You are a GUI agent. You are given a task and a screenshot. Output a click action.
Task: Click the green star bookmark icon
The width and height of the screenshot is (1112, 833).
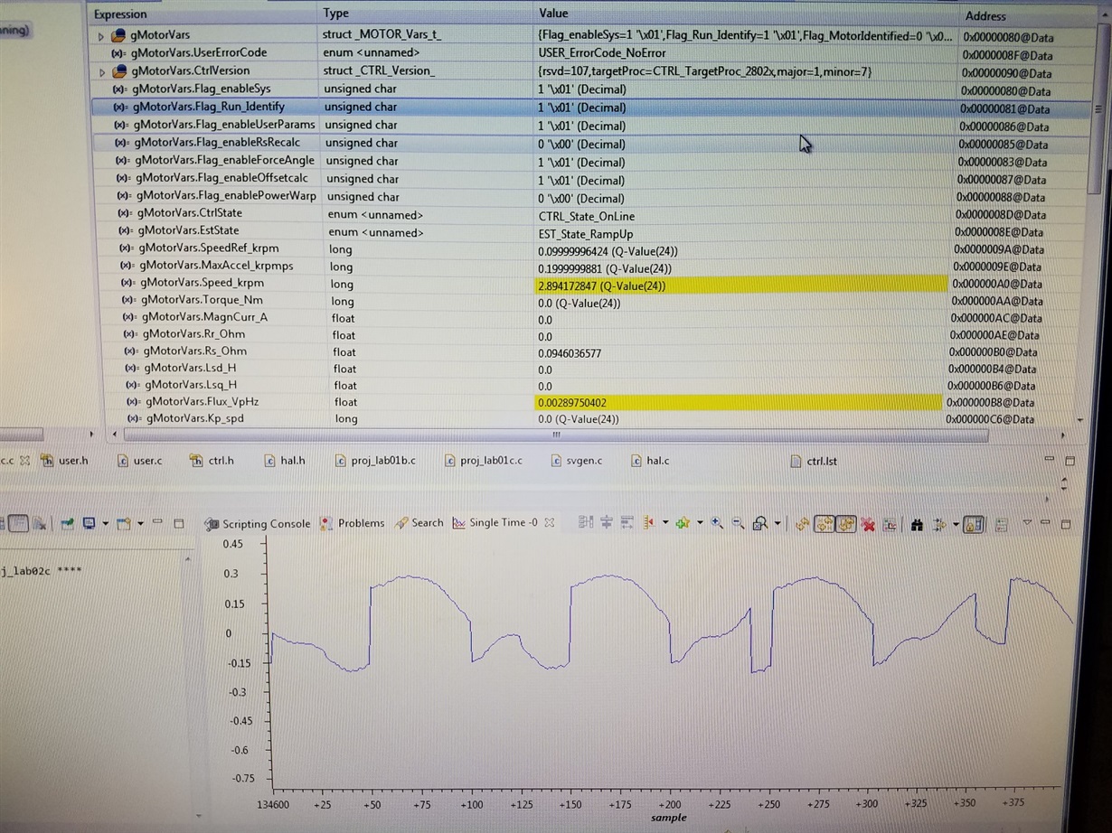(683, 522)
